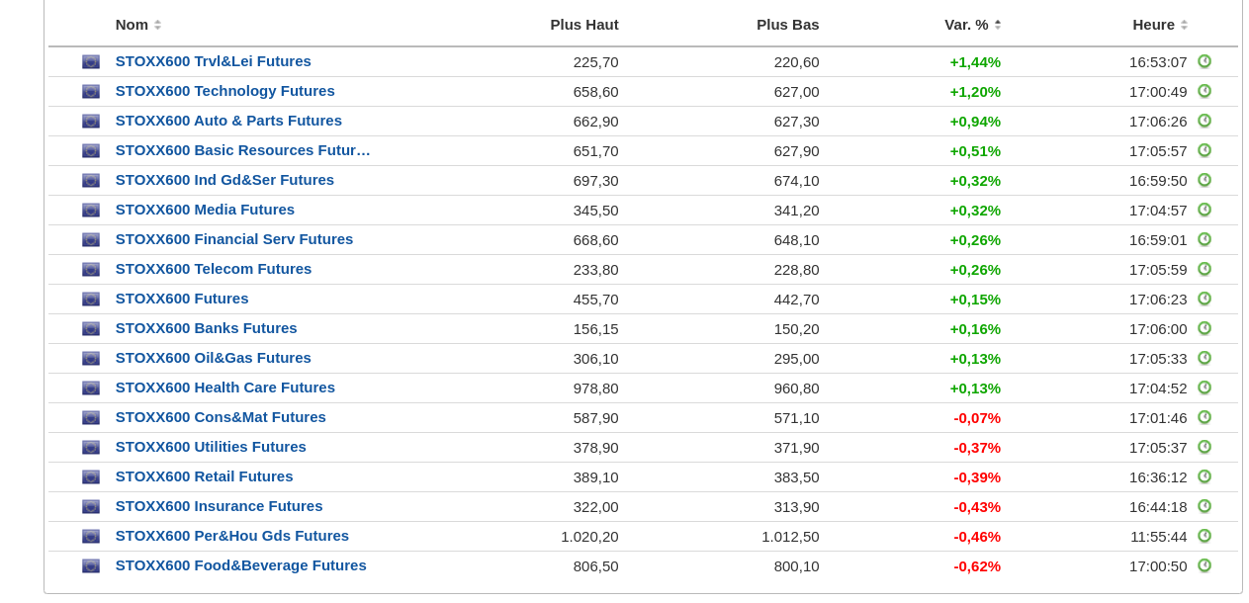Open the STOXX600 Basic Resources Futures link
Image resolution: width=1249 pixels, height=603 pixels.
[242, 150]
